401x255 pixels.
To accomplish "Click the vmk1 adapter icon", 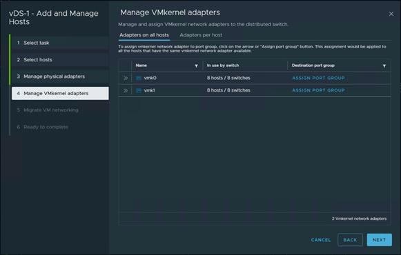I will tap(138, 90).
